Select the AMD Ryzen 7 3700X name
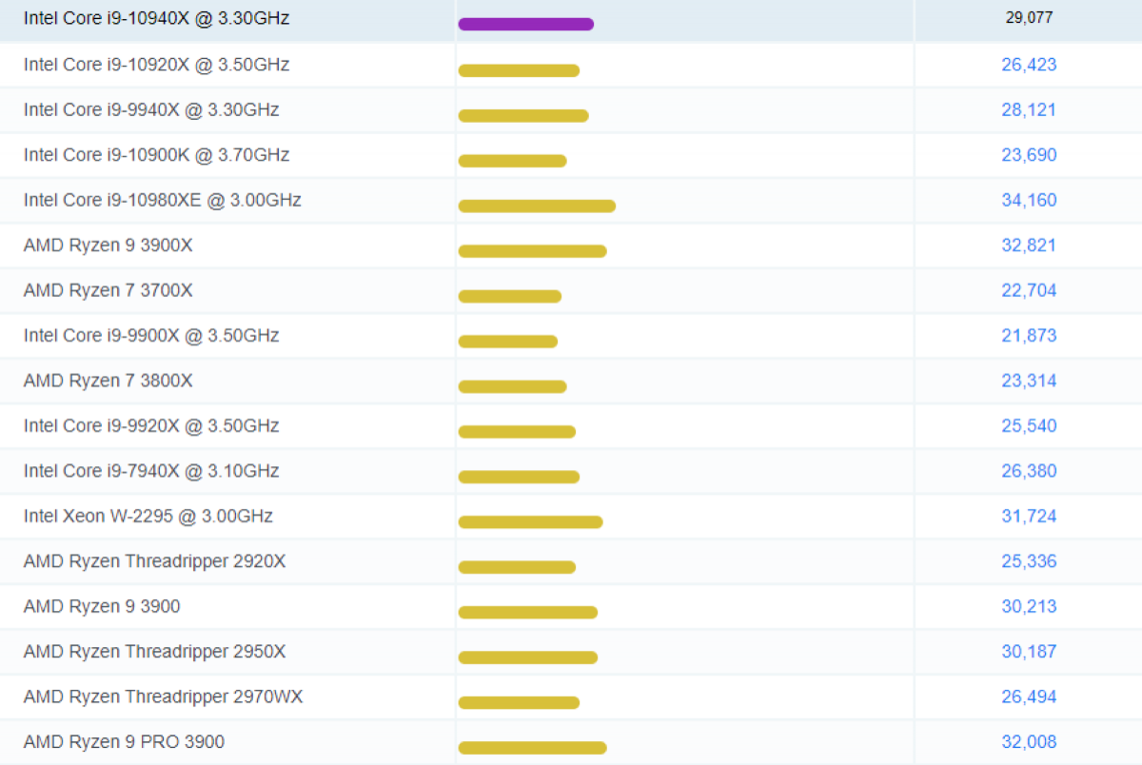This screenshot has height=765, width=1142. tap(108, 290)
